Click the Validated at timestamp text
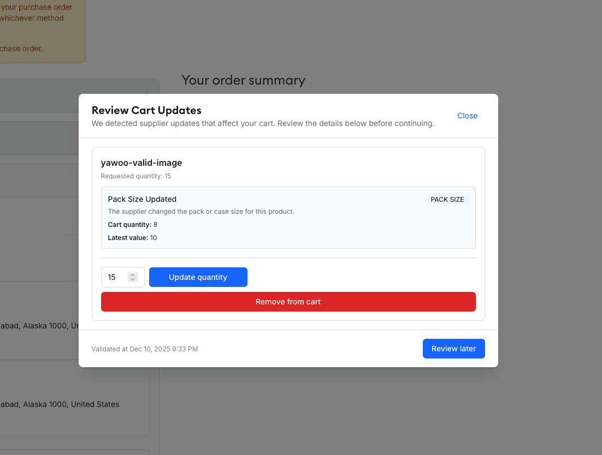Image resolution: width=602 pixels, height=455 pixels. coord(145,349)
